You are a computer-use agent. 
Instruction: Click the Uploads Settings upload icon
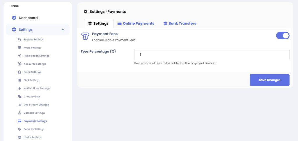coord(19,113)
